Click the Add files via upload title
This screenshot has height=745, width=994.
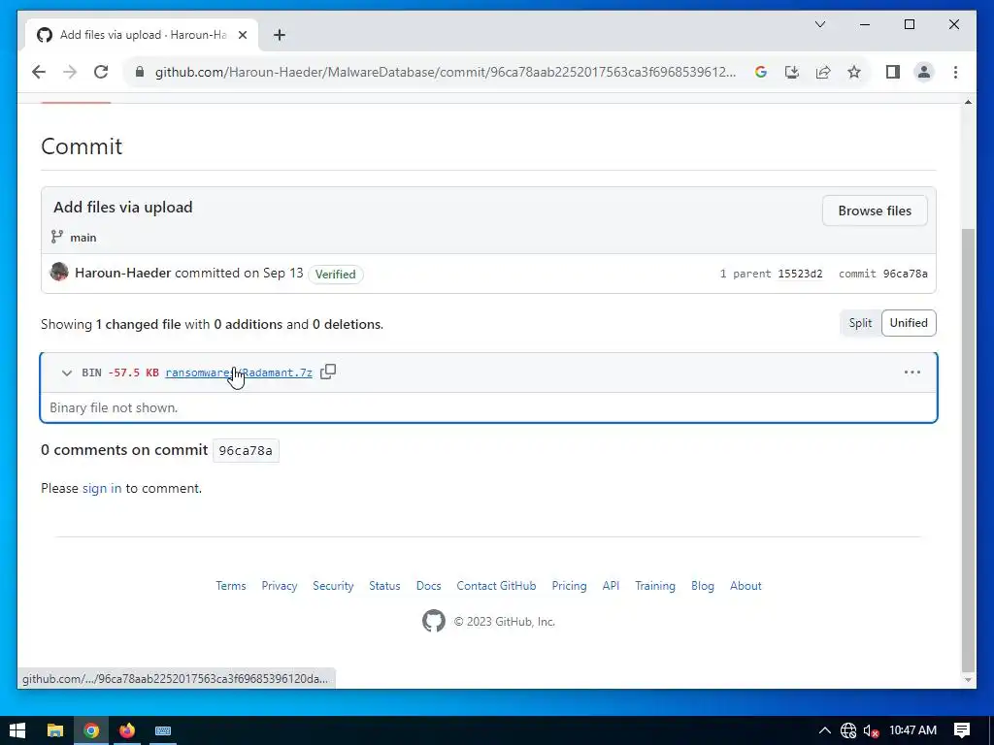(123, 208)
